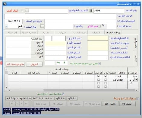
Task: Click the نسبة الخصم input field
Action: coord(111,26)
